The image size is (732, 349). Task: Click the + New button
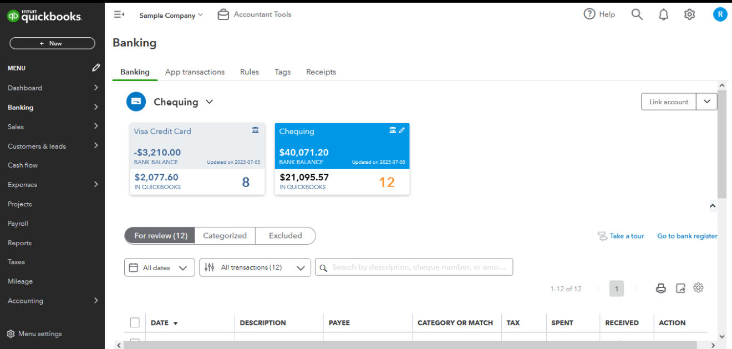tap(52, 43)
